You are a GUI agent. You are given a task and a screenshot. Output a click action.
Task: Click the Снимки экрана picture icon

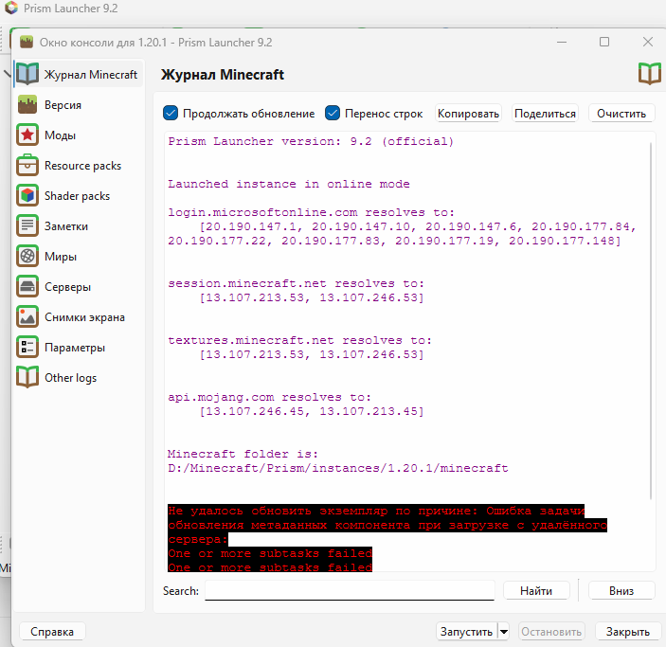tap(27, 317)
